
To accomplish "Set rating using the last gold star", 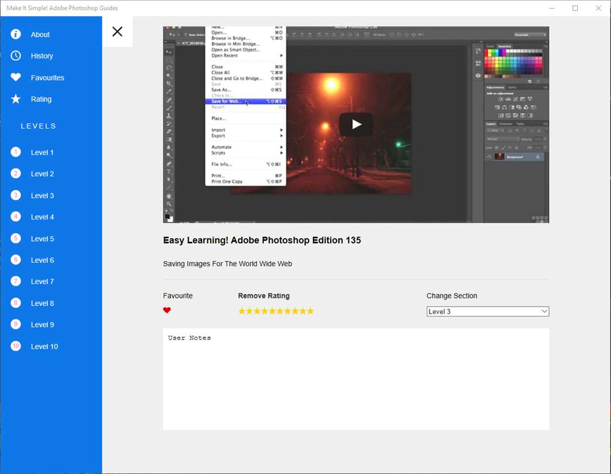I will click(310, 311).
